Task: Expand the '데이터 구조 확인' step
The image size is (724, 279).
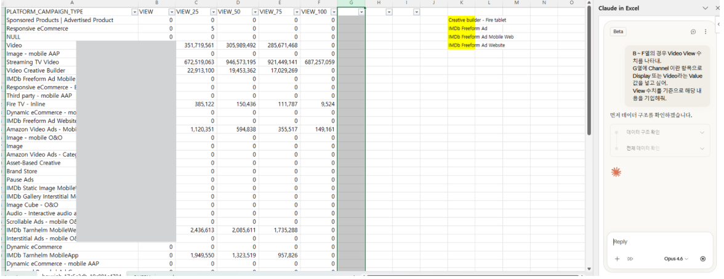Action: pos(659,132)
